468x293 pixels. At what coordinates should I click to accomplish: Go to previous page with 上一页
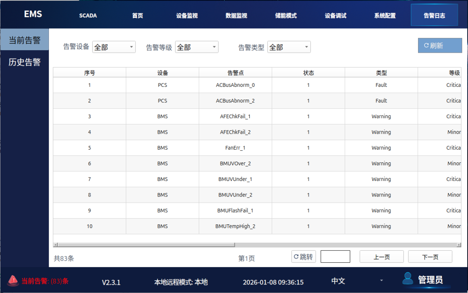coord(382,257)
